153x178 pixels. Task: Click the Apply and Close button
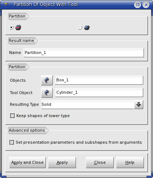click(x=28, y=162)
